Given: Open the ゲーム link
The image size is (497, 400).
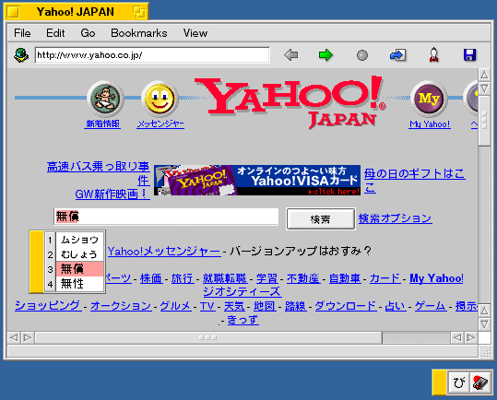Looking at the screenshot, I should click(x=431, y=306).
